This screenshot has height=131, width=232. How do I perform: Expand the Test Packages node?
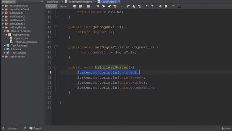[5, 45]
